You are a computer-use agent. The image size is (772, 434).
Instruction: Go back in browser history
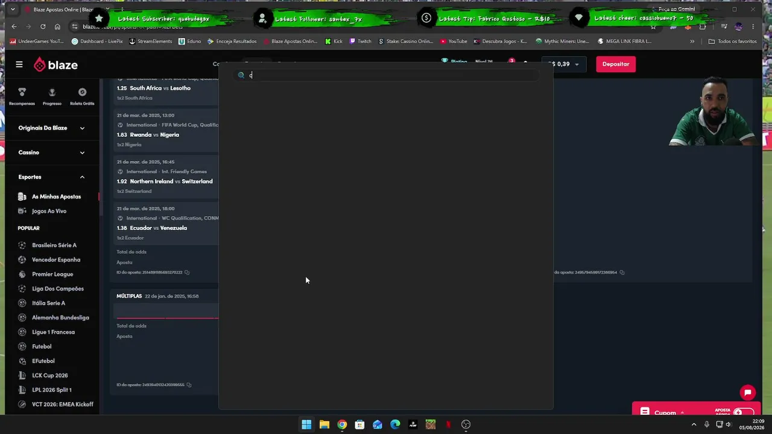tap(14, 27)
